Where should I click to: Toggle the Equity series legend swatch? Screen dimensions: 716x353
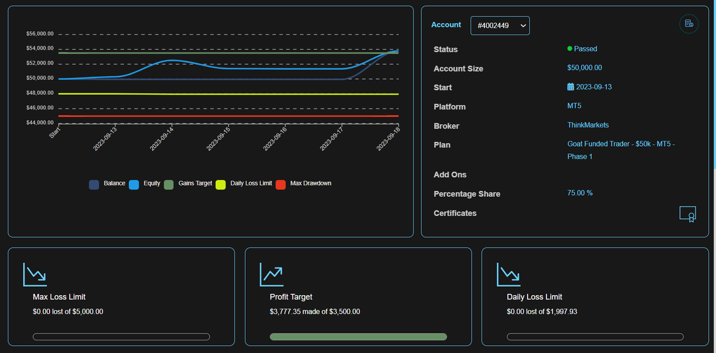coord(134,184)
